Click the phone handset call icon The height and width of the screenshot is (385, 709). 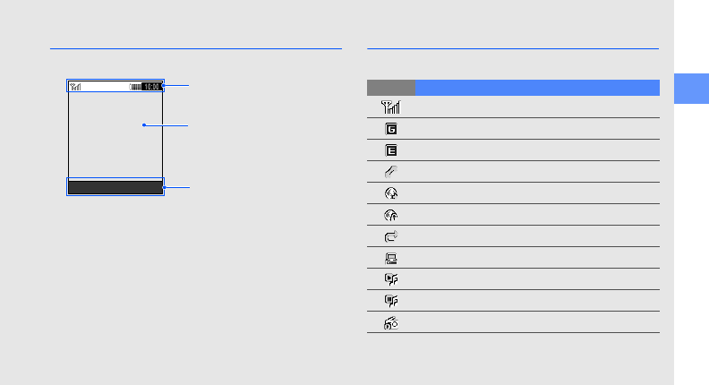point(391,171)
